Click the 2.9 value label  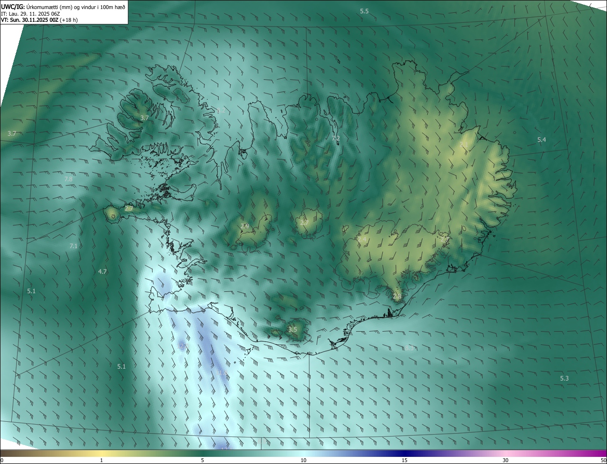pyautogui.click(x=245, y=226)
